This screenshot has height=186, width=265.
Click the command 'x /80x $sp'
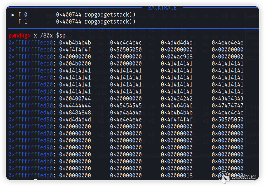point(50,36)
